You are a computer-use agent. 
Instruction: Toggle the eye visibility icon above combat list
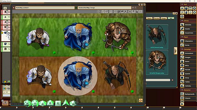click(x=5, y=8)
